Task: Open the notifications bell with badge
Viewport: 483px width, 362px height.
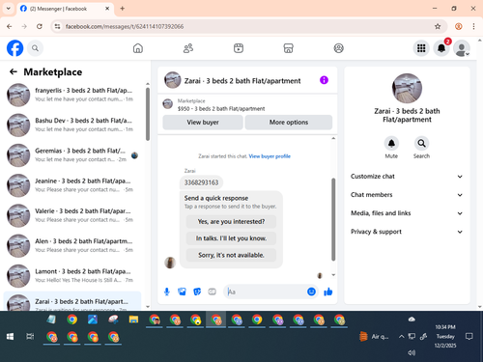Action: [441, 48]
